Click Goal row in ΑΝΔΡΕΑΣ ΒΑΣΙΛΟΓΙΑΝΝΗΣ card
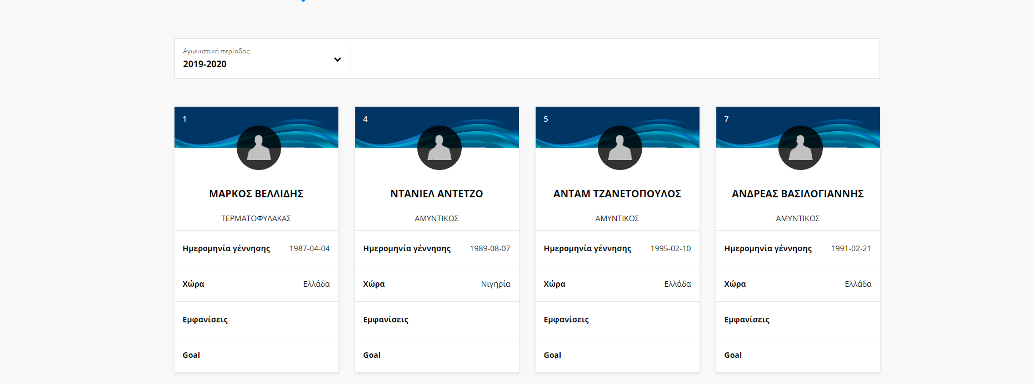This screenshot has height=384, width=1034. (x=798, y=355)
